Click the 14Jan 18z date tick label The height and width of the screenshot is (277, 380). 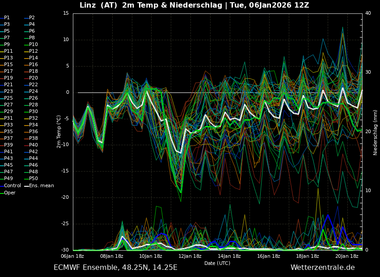(229, 256)
